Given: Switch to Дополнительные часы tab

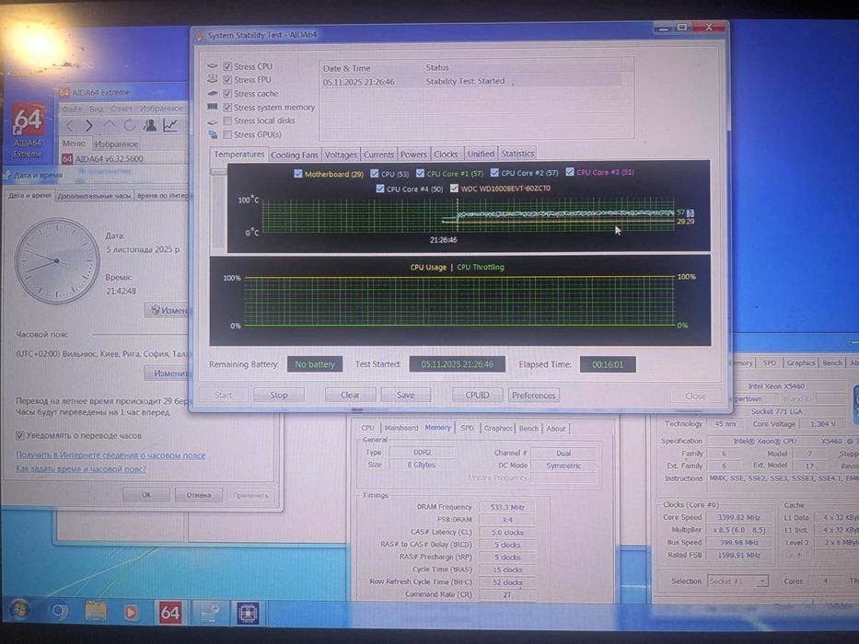Looking at the screenshot, I should pyautogui.click(x=94, y=195).
